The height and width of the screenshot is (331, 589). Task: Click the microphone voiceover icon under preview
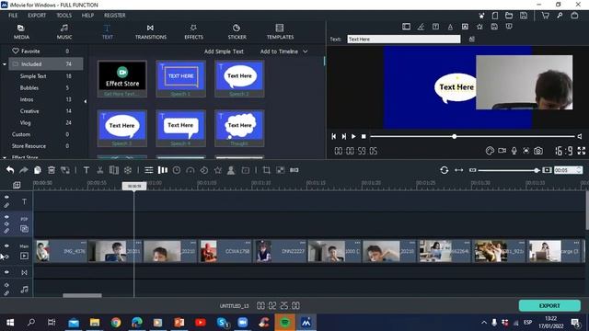point(514,151)
